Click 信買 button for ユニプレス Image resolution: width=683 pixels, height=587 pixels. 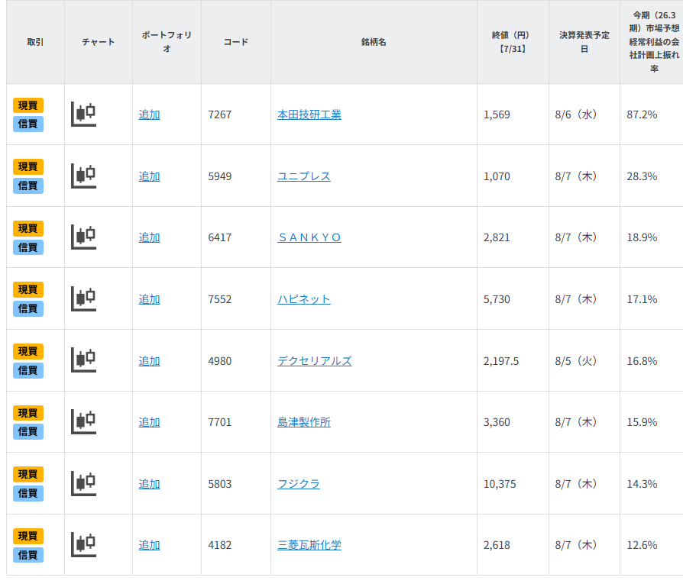pos(28,185)
